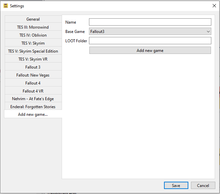220x194 pixels.
Task: Select Enderal: Forgotten Stories tab
Action: [x=33, y=107]
